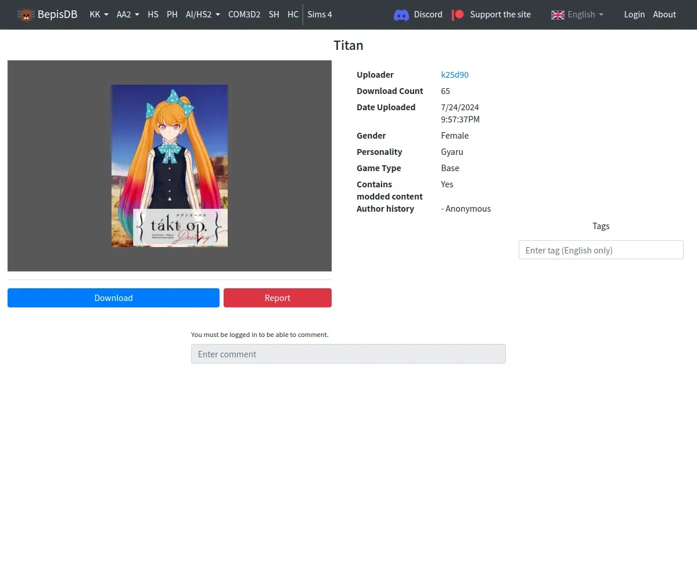697x580 pixels.
Task: Click the BepisDB site name
Action: pos(58,14)
